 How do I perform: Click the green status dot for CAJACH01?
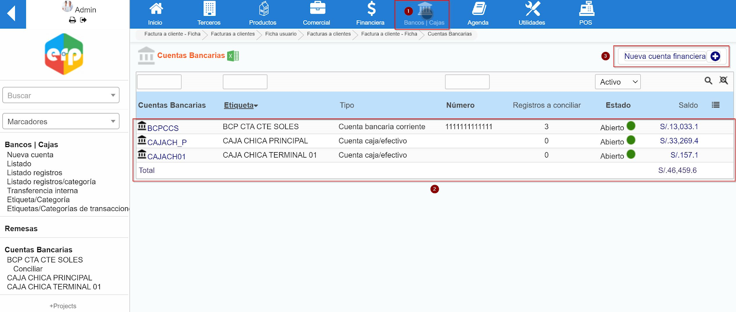631,154
